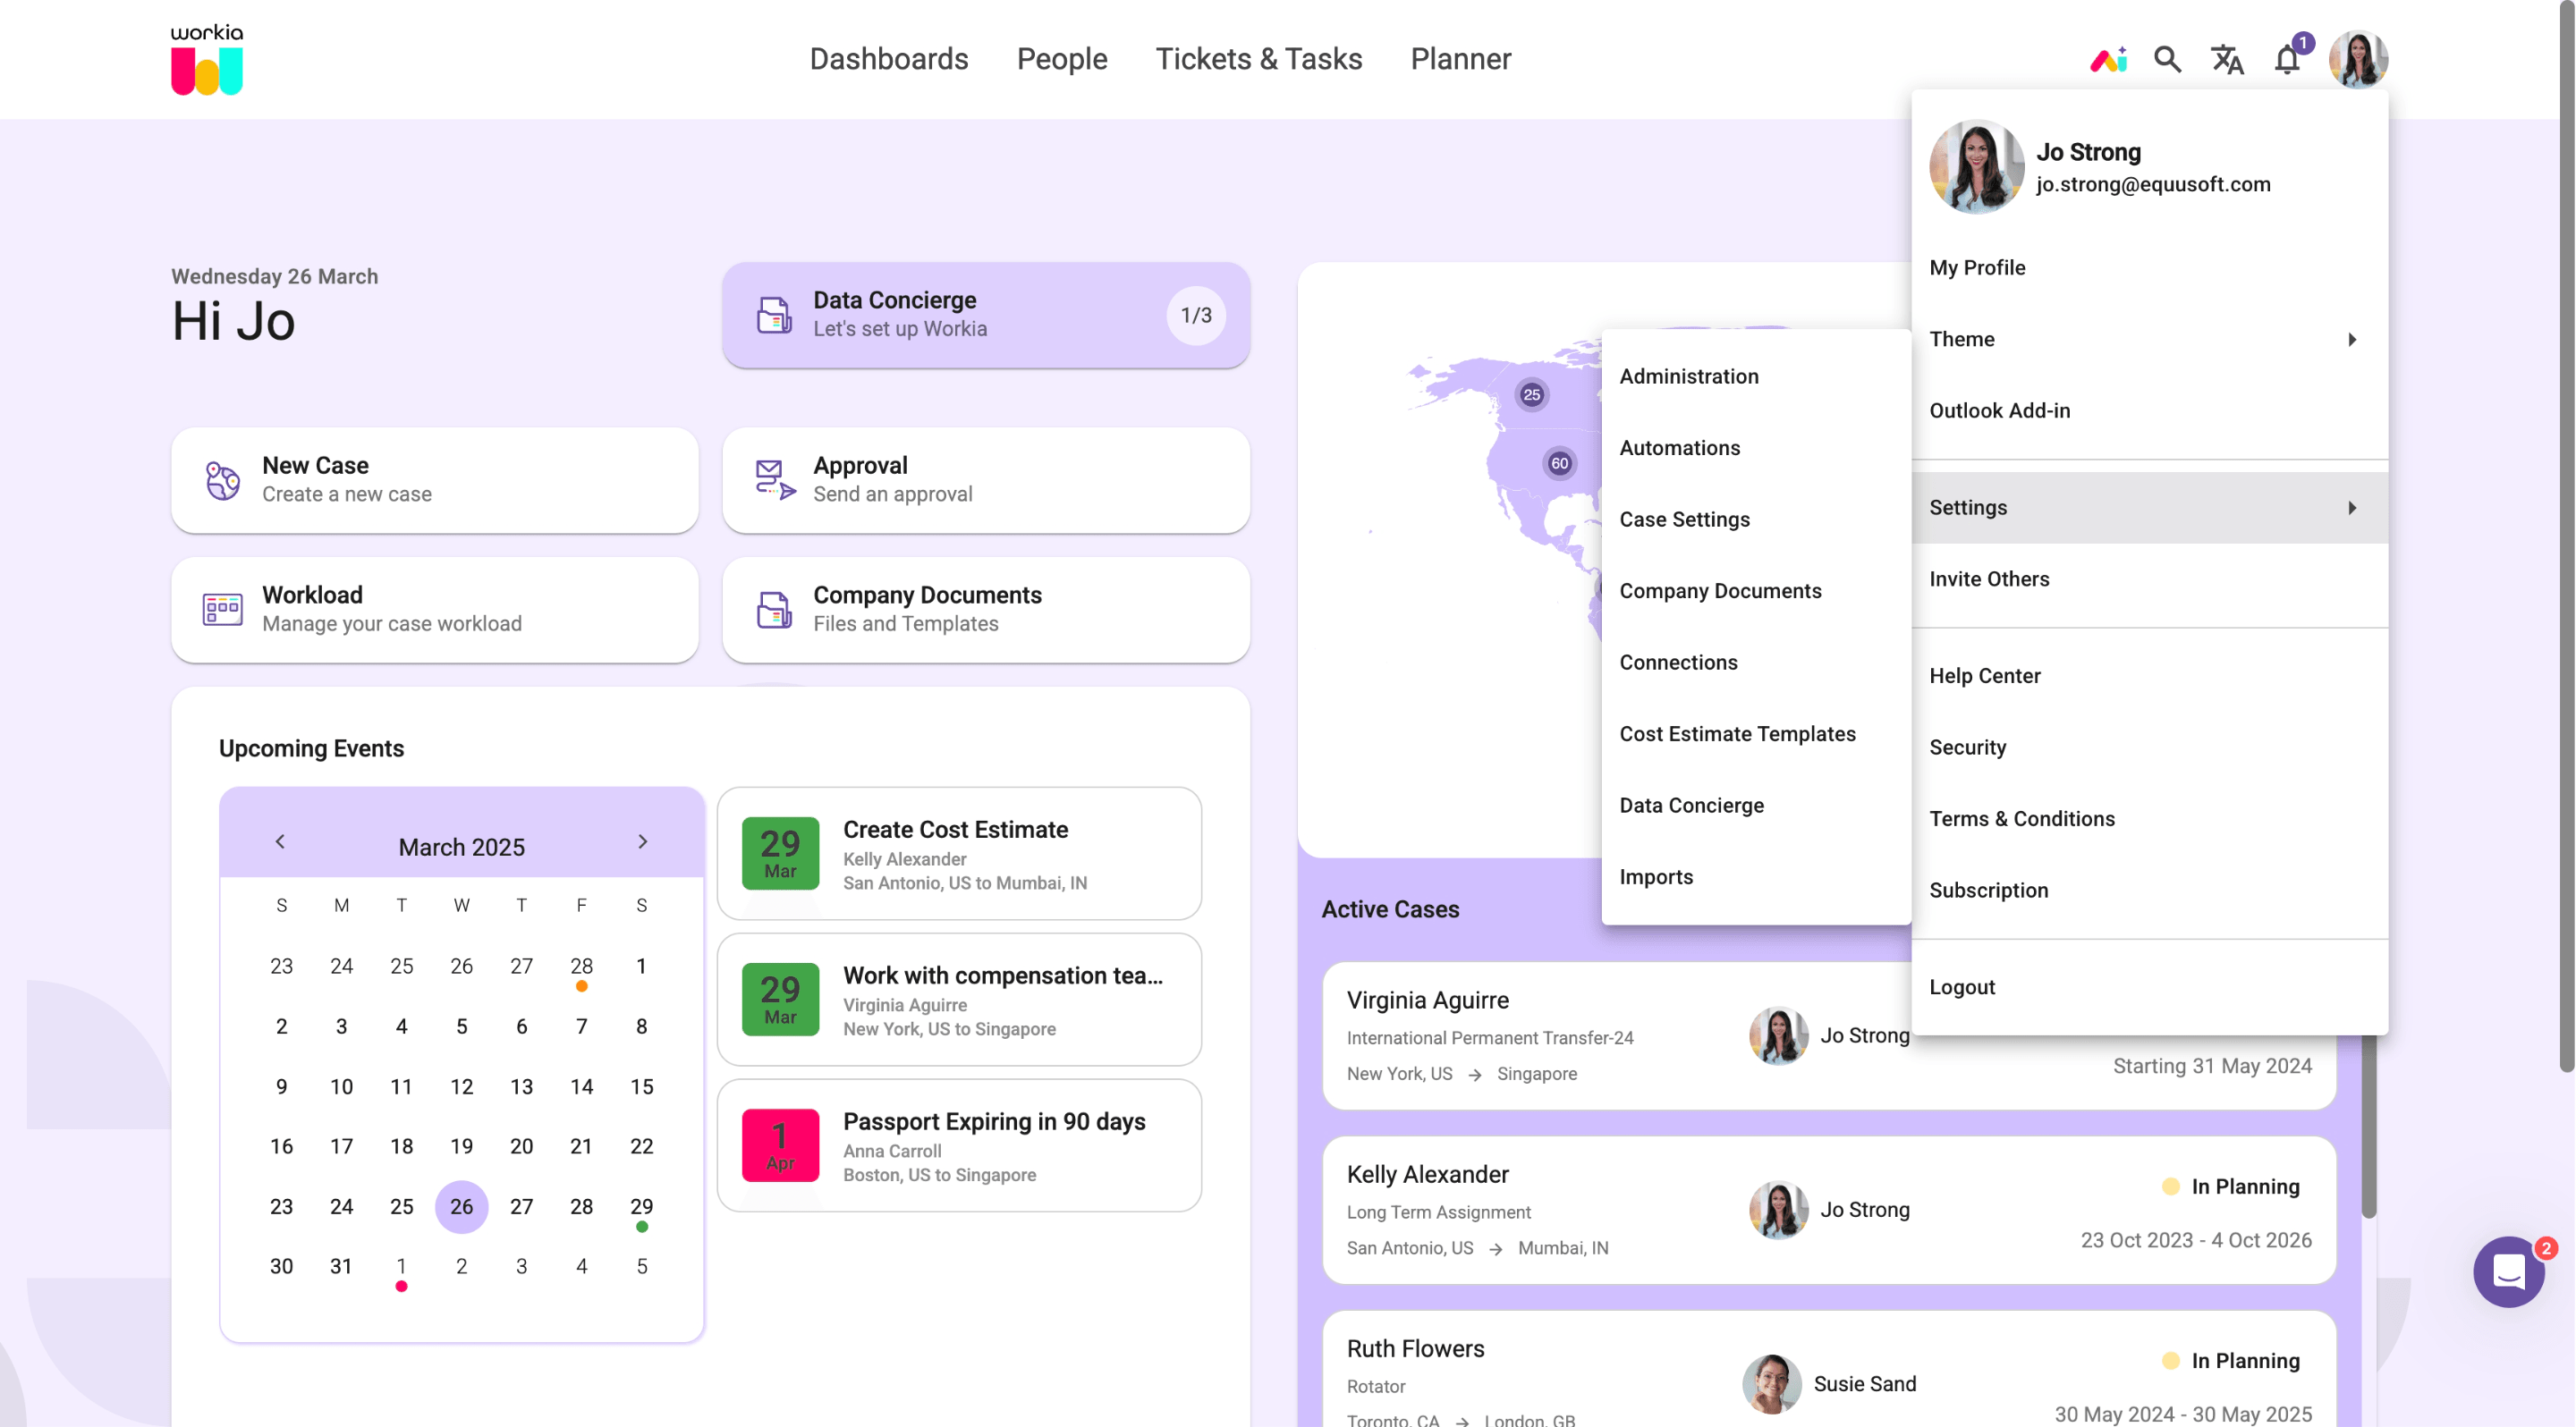Click Kelly Alexander In Planning status
The width and height of the screenshot is (2576, 1427).
(x=2231, y=1187)
